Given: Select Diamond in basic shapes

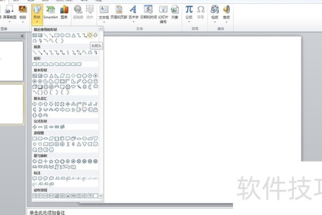Looking at the screenshot, I should click(x=74, y=76).
